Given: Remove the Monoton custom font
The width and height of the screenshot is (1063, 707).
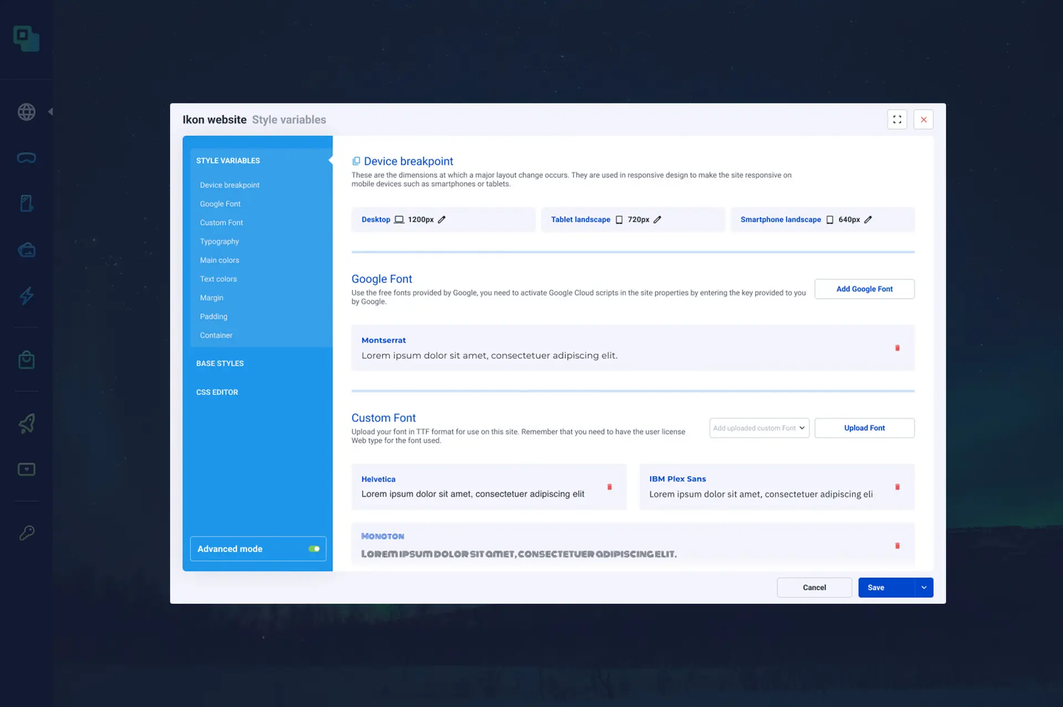Looking at the screenshot, I should (x=897, y=545).
